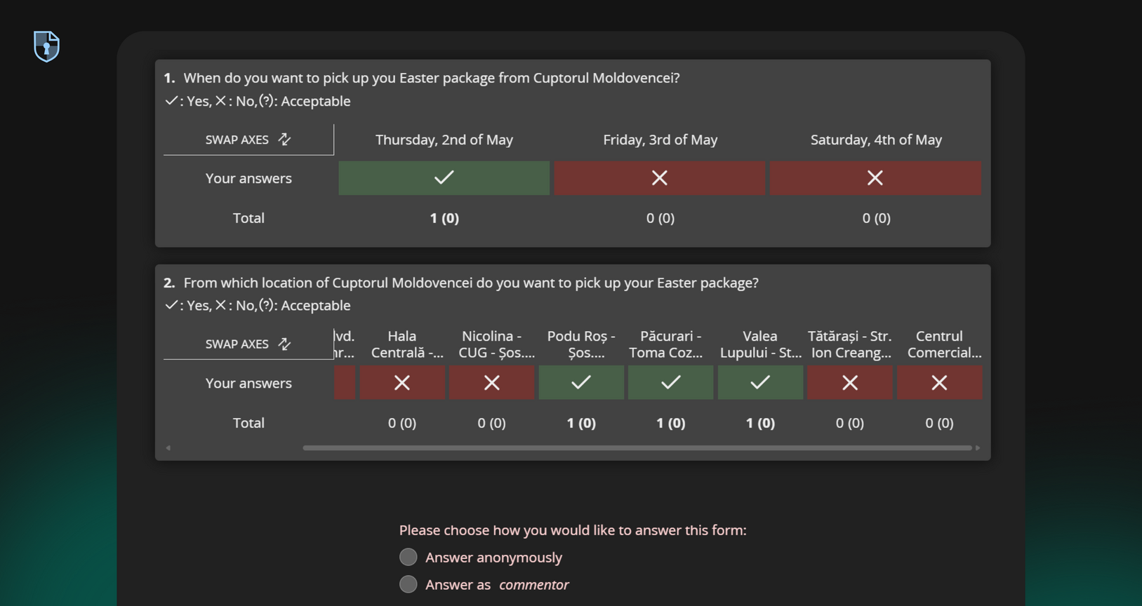Click the left scroll arrow of question 2
This screenshot has width=1142, height=606.
pos(168,447)
